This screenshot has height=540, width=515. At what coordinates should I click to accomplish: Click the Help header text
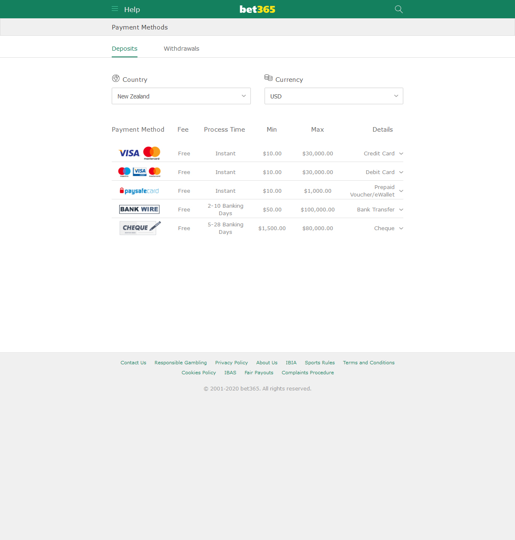coord(132,10)
